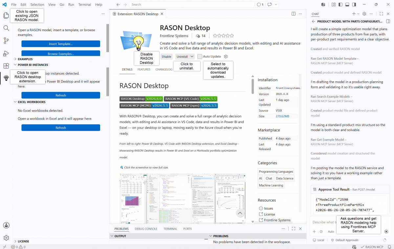Viewport: 394px width, 249px height.
Task: Open the Source Control view
Action: click(x=6, y=41)
